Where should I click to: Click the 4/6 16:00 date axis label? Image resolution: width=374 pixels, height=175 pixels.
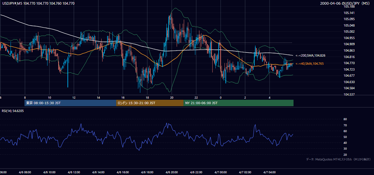[123, 172]
